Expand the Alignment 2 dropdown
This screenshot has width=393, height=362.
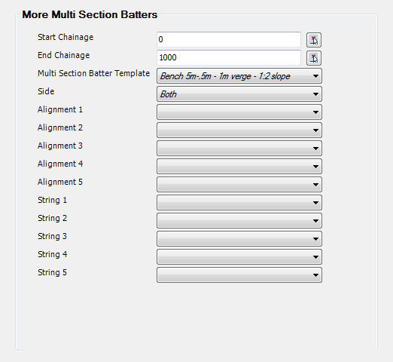coord(239,130)
